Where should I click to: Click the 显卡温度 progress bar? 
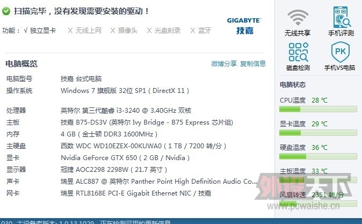pyautogui.click(x=318, y=133)
